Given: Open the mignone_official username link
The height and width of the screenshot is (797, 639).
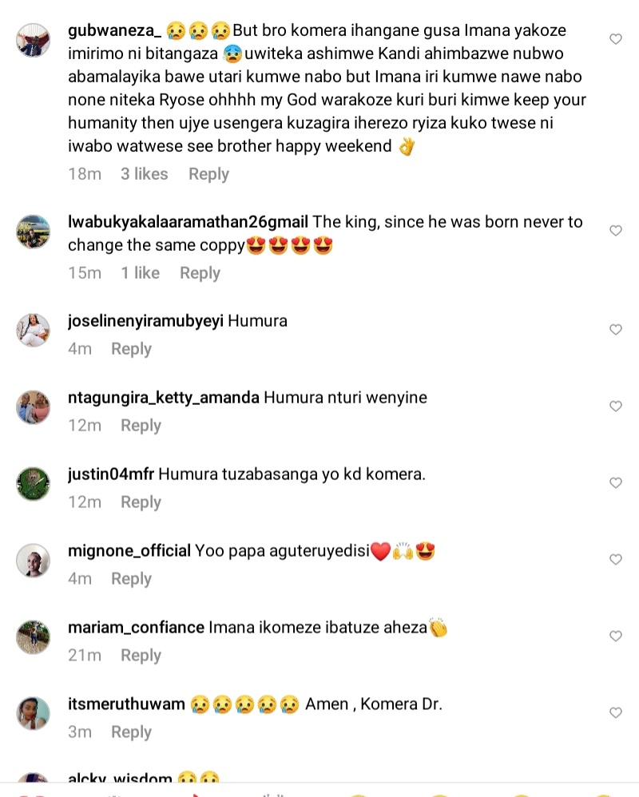Looking at the screenshot, I should click(129, 551).
